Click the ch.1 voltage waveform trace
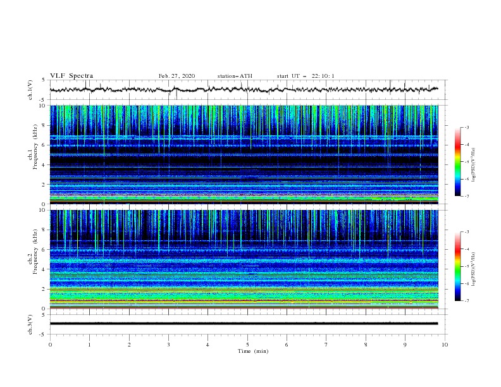Screen dimensions: 501x387 click(x=244, y=89)
